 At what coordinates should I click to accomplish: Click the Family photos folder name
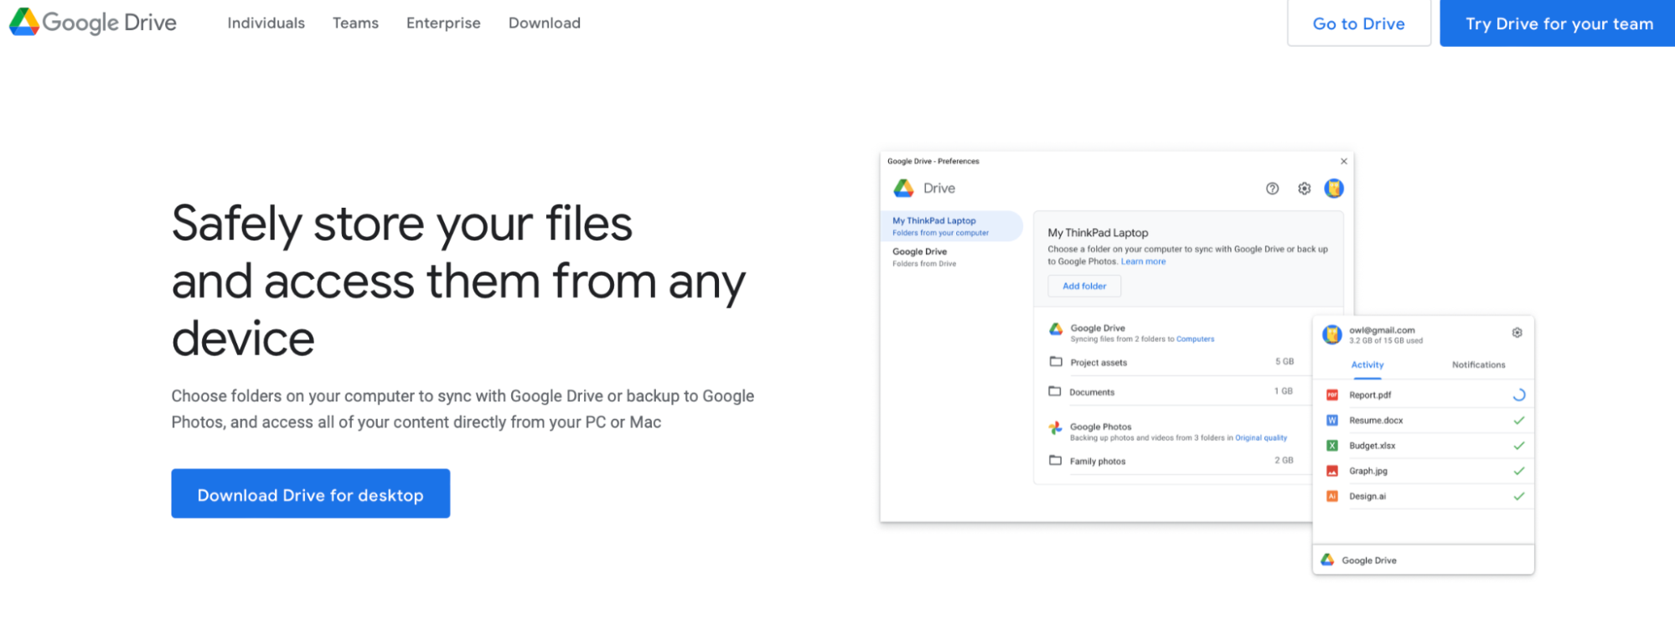tap(1098, 462)
